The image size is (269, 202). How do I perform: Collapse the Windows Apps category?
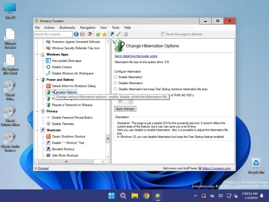coord(37,54)
